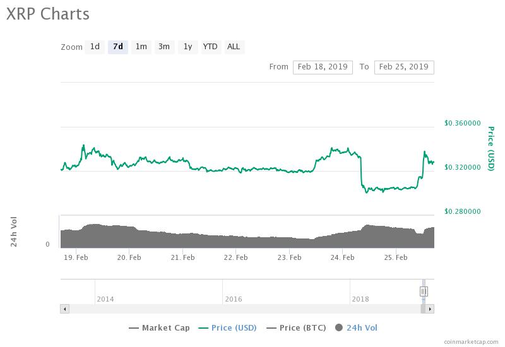Select the 1d zoom range
This screenshot has height=347, width=505.
95,47
